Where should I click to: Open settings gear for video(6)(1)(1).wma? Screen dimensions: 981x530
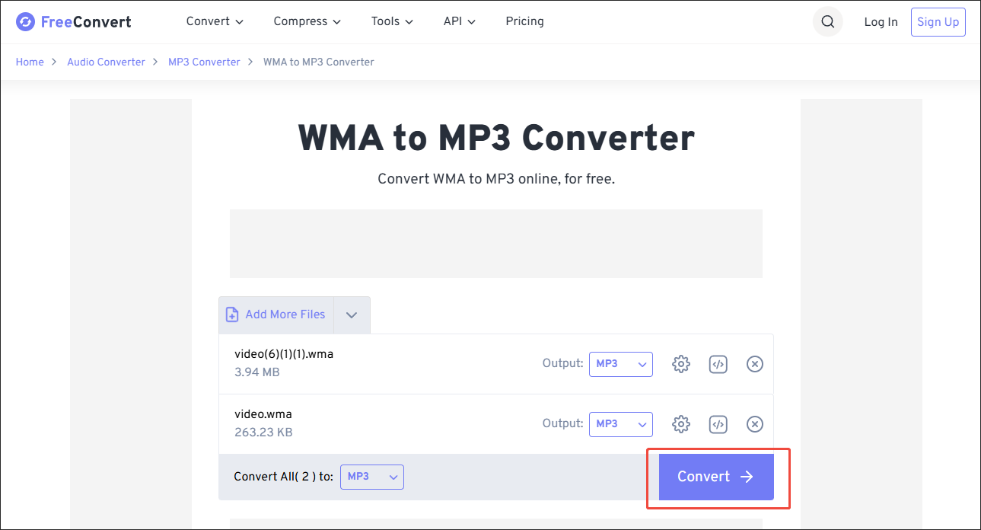[x=681, y=364]
